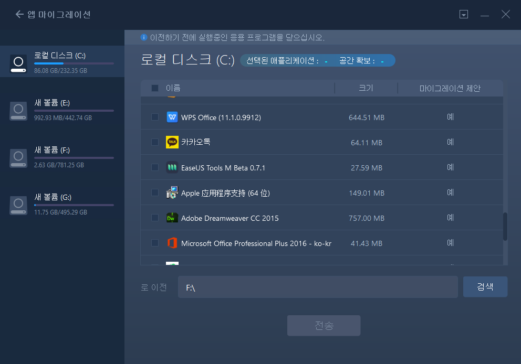Click the 공간 확보 label in summary
This screenshot has width=521, height=364.
(x=357, y=60)
